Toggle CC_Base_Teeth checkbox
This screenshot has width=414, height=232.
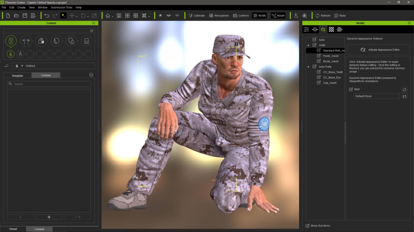click(x=319, y=72)
